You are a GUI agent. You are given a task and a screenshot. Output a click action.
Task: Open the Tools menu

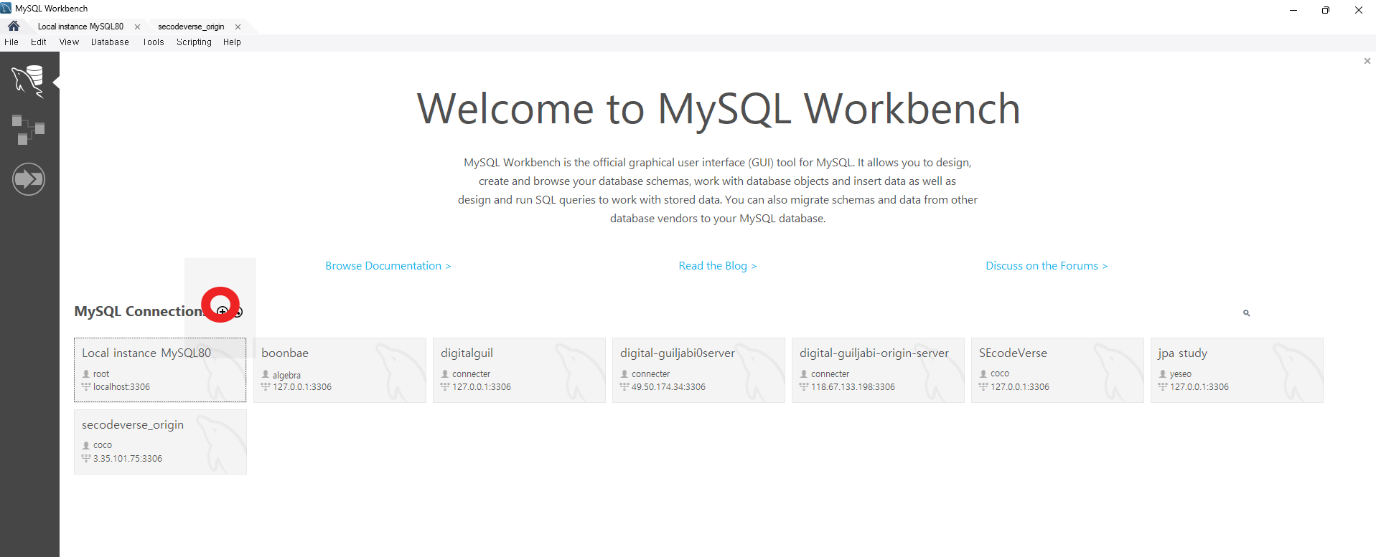154,42
